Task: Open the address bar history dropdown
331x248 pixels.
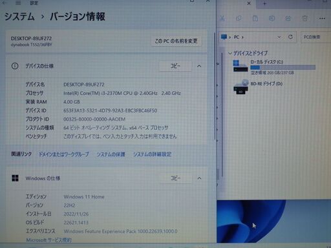Action: click(279, 37)
